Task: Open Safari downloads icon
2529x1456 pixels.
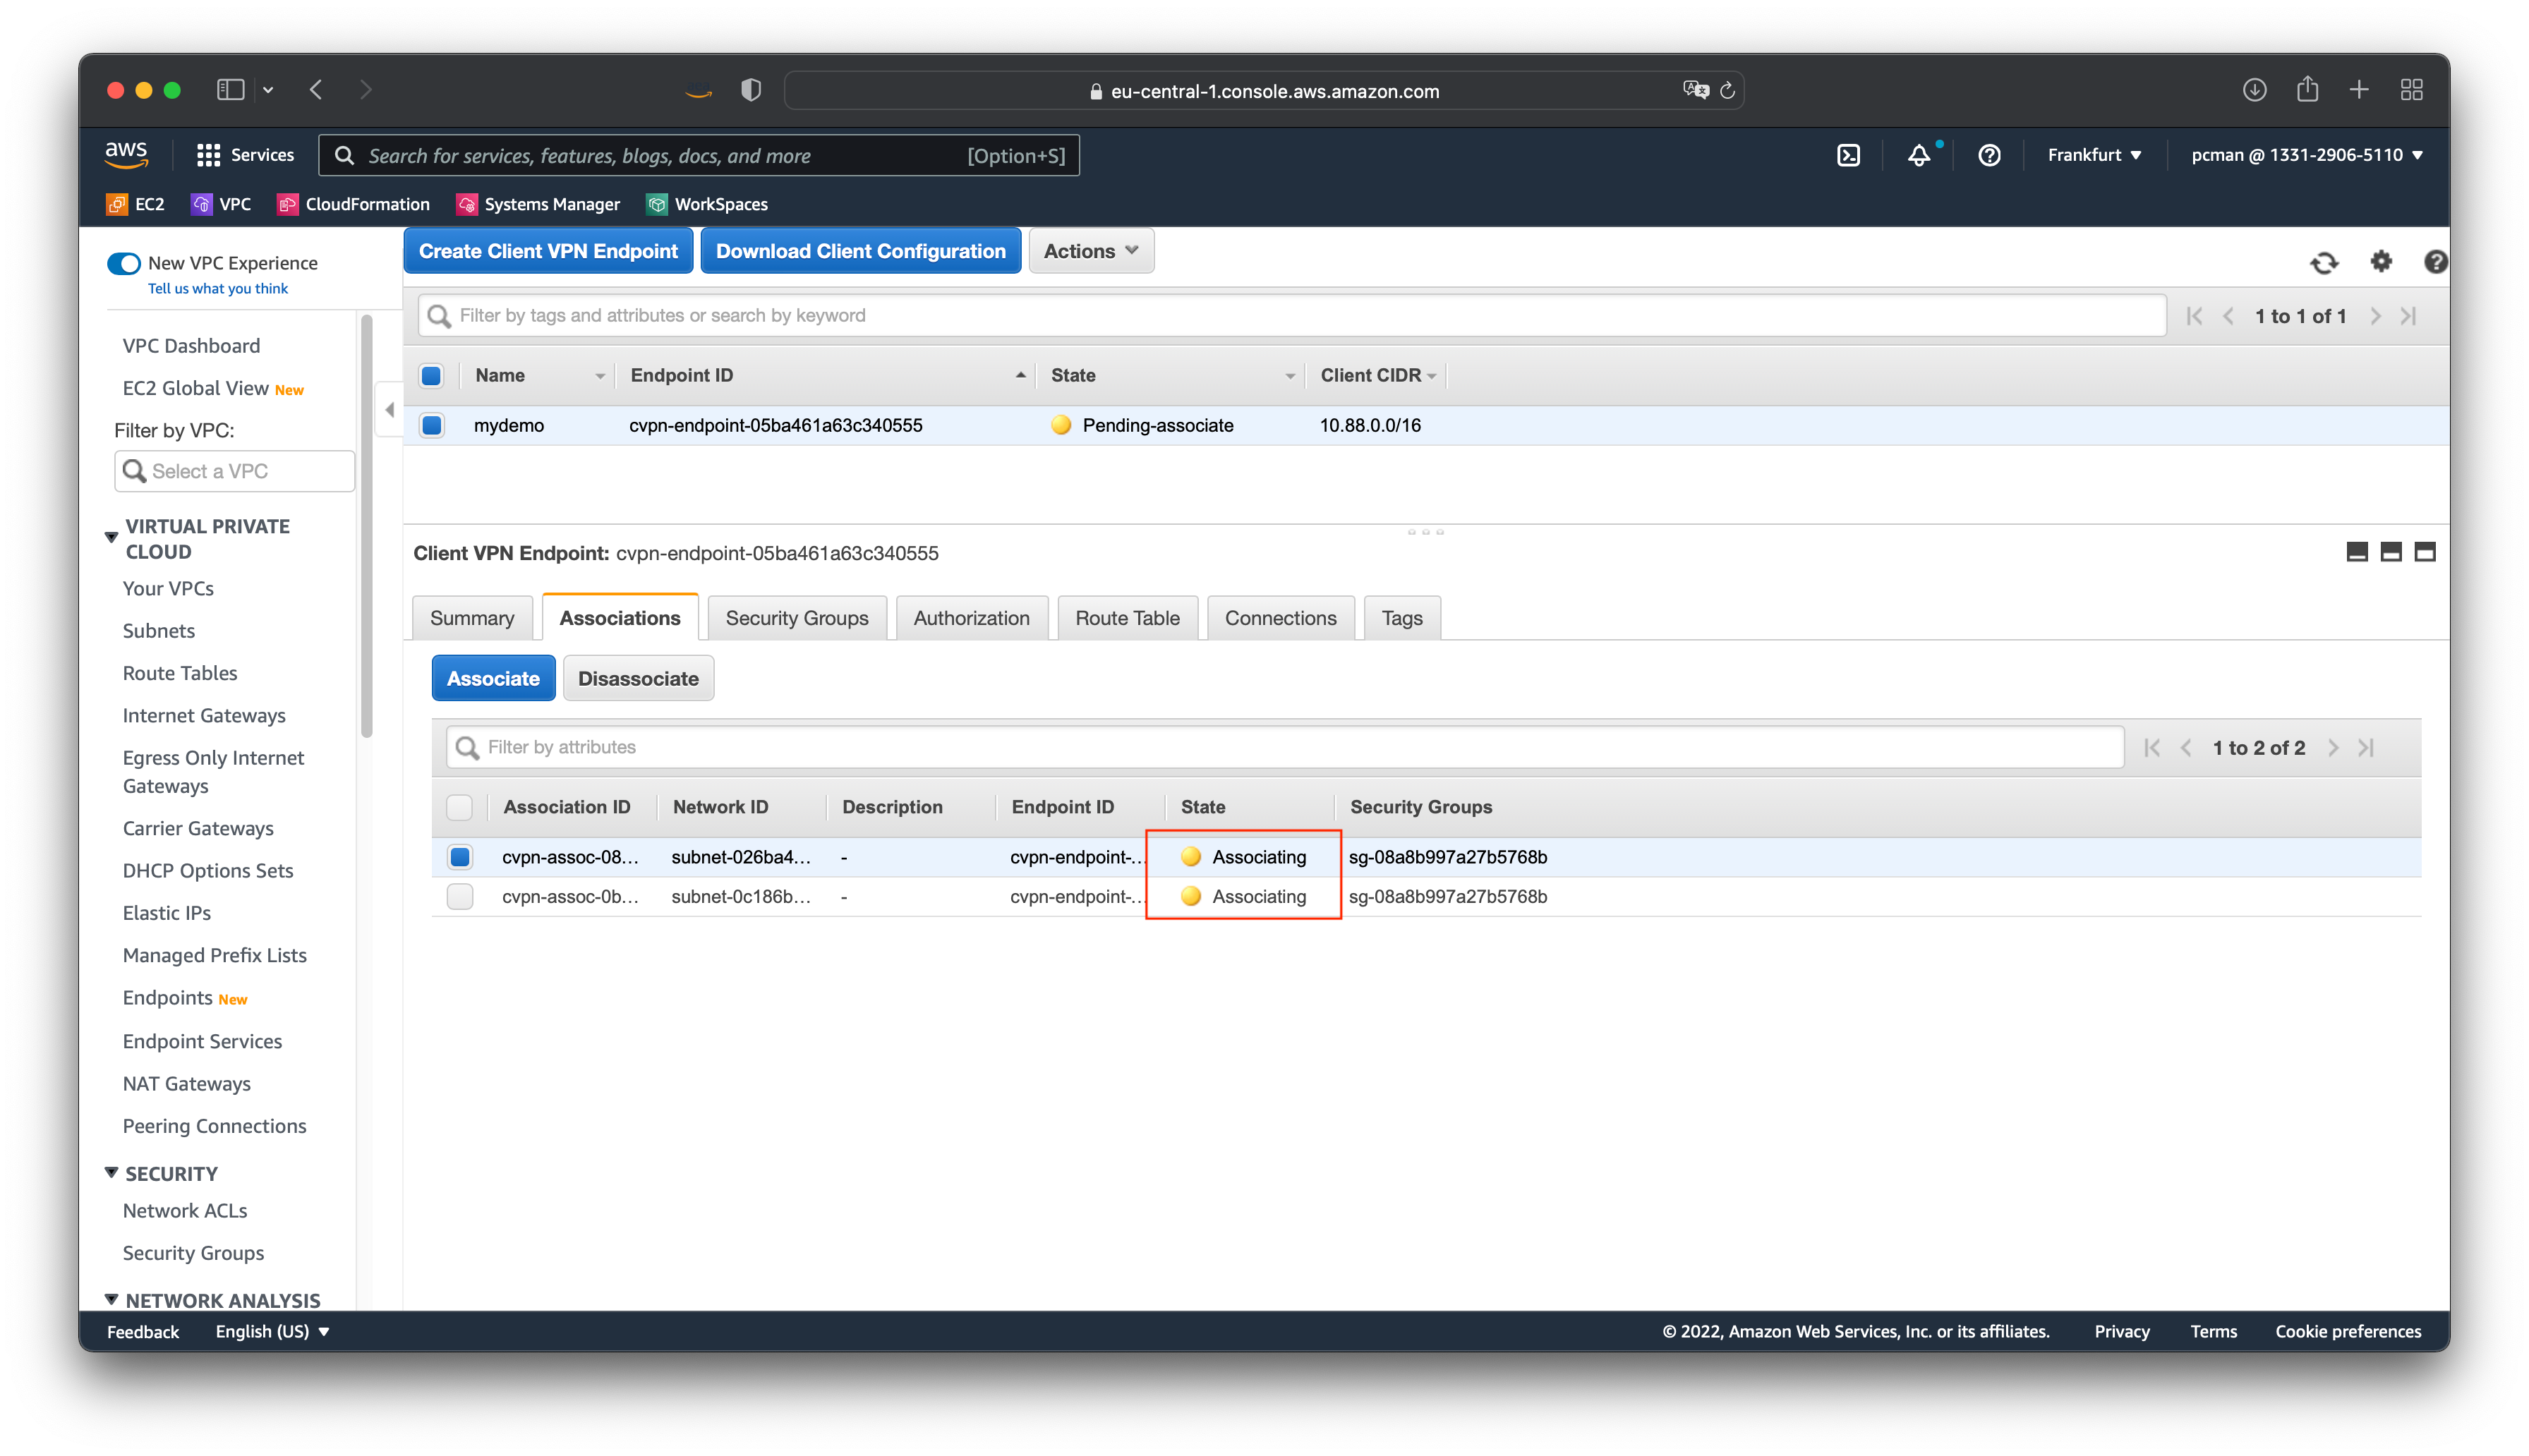Action: [2254, 90]
